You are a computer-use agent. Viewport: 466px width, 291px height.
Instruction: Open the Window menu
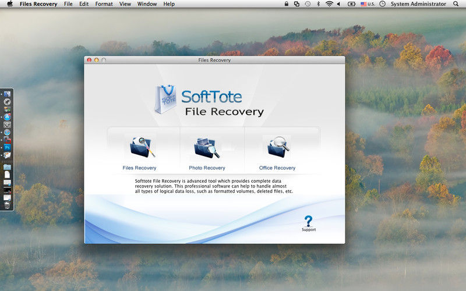pyautogui.click(x=147, y=4)
